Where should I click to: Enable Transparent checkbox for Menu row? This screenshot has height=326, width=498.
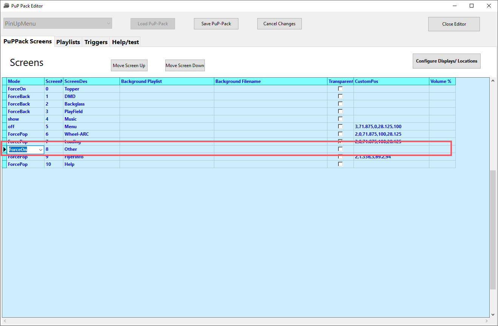point(340,127)
